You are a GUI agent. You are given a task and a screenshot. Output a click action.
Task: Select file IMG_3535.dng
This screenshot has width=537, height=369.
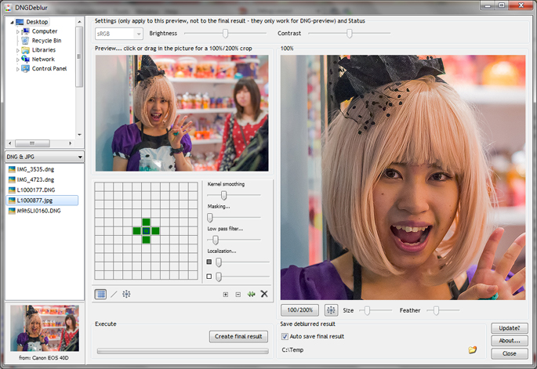[35, 169]
